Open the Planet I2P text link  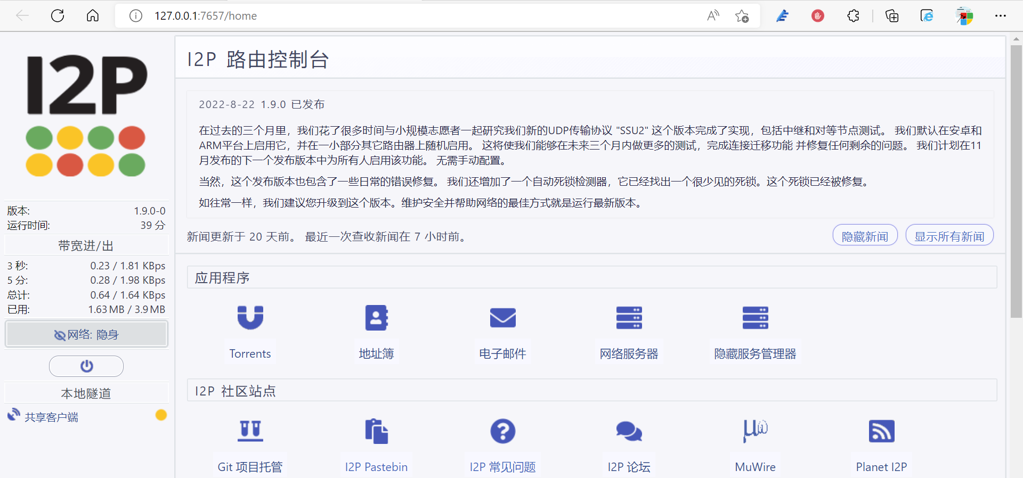(x=881, y=467)
